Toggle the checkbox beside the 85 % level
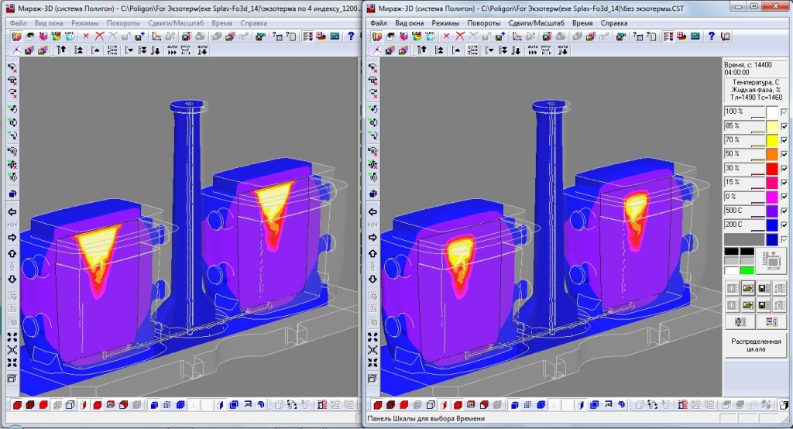 [784, 126]
